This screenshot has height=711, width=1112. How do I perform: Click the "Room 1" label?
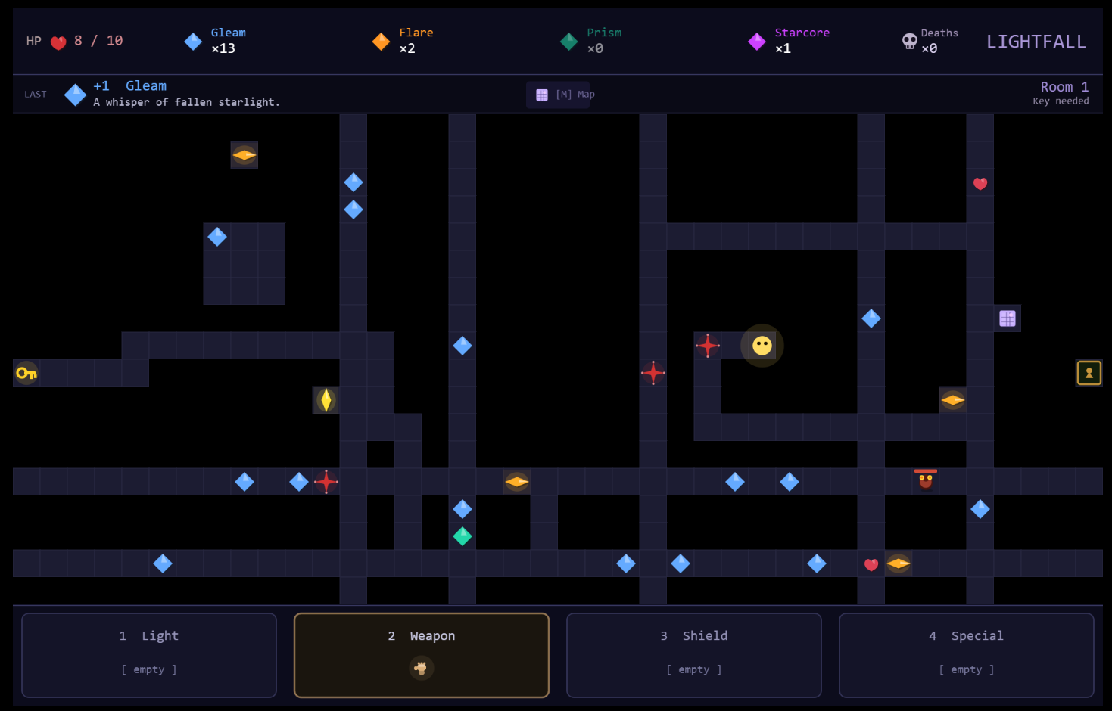[1064, 87]
